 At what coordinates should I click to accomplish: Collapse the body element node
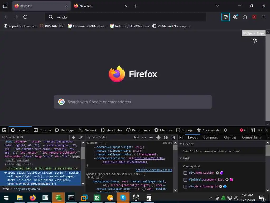point(6,173)
